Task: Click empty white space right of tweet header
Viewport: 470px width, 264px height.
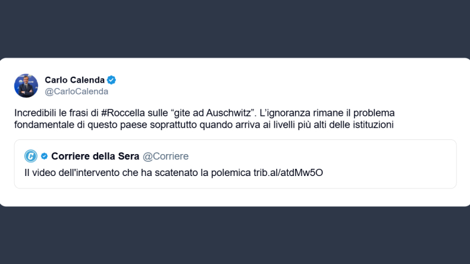Action: pos(296,86)
